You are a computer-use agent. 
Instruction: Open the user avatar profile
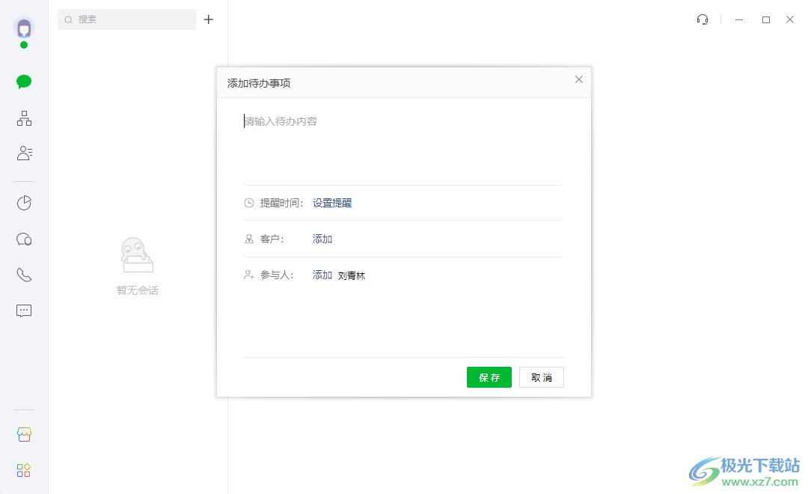pyautogui.click(x=24, y=28)
